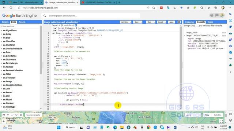Open the browser downloads icon
234x131 pixels.
pyautogui.click(x=175, y=8)
